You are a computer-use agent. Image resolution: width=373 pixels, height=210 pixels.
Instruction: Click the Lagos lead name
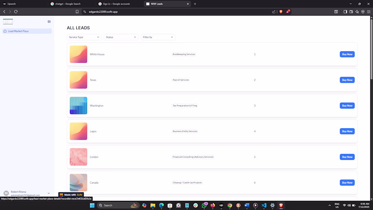(93, 131)
